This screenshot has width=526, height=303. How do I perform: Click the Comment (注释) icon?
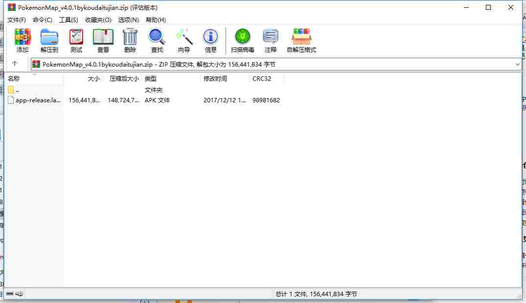point(271,41)
